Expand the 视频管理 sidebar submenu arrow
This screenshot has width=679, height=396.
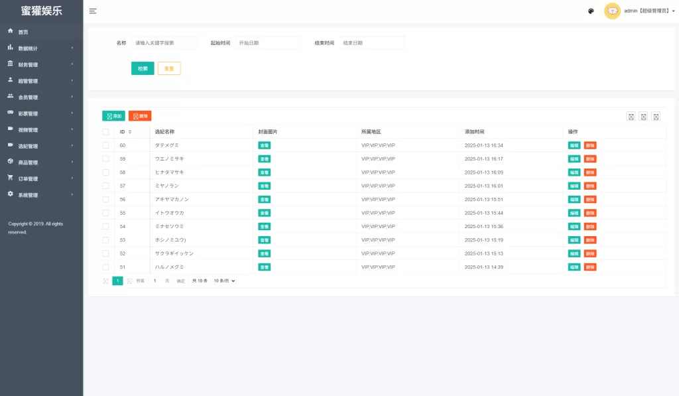(72, 130)
